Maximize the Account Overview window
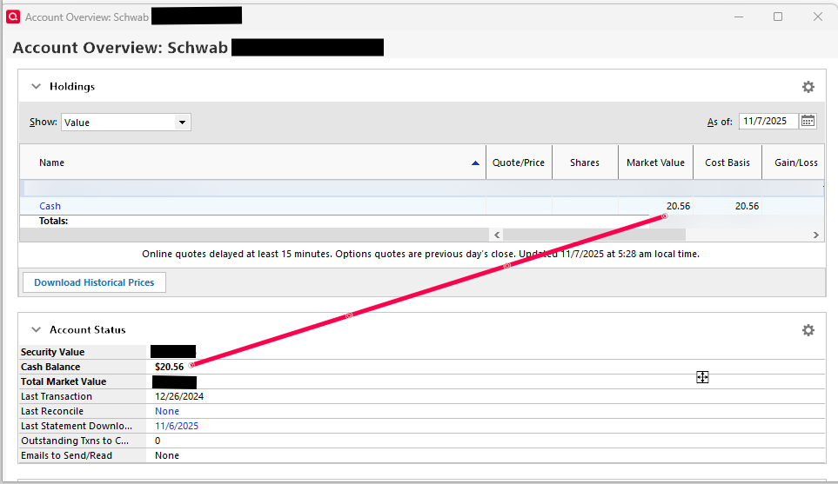Image resolution: width=838 pixels, height=484 pixels. 778,17
